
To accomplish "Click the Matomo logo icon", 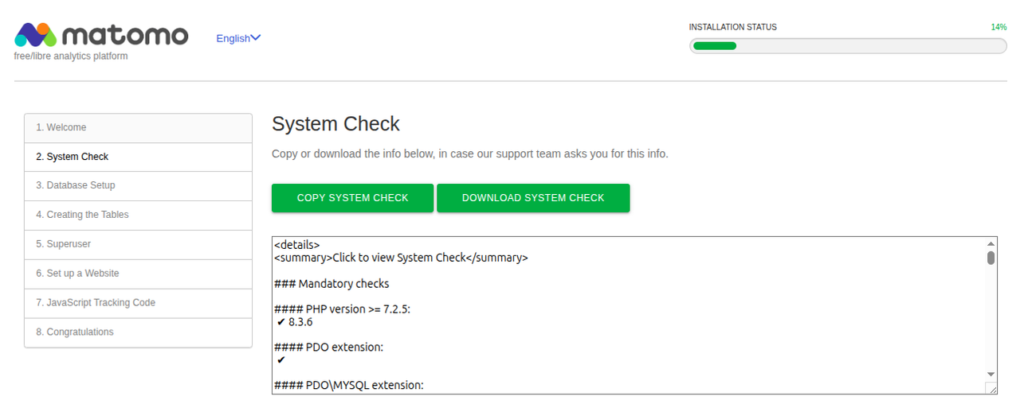I will click(35, 35).
